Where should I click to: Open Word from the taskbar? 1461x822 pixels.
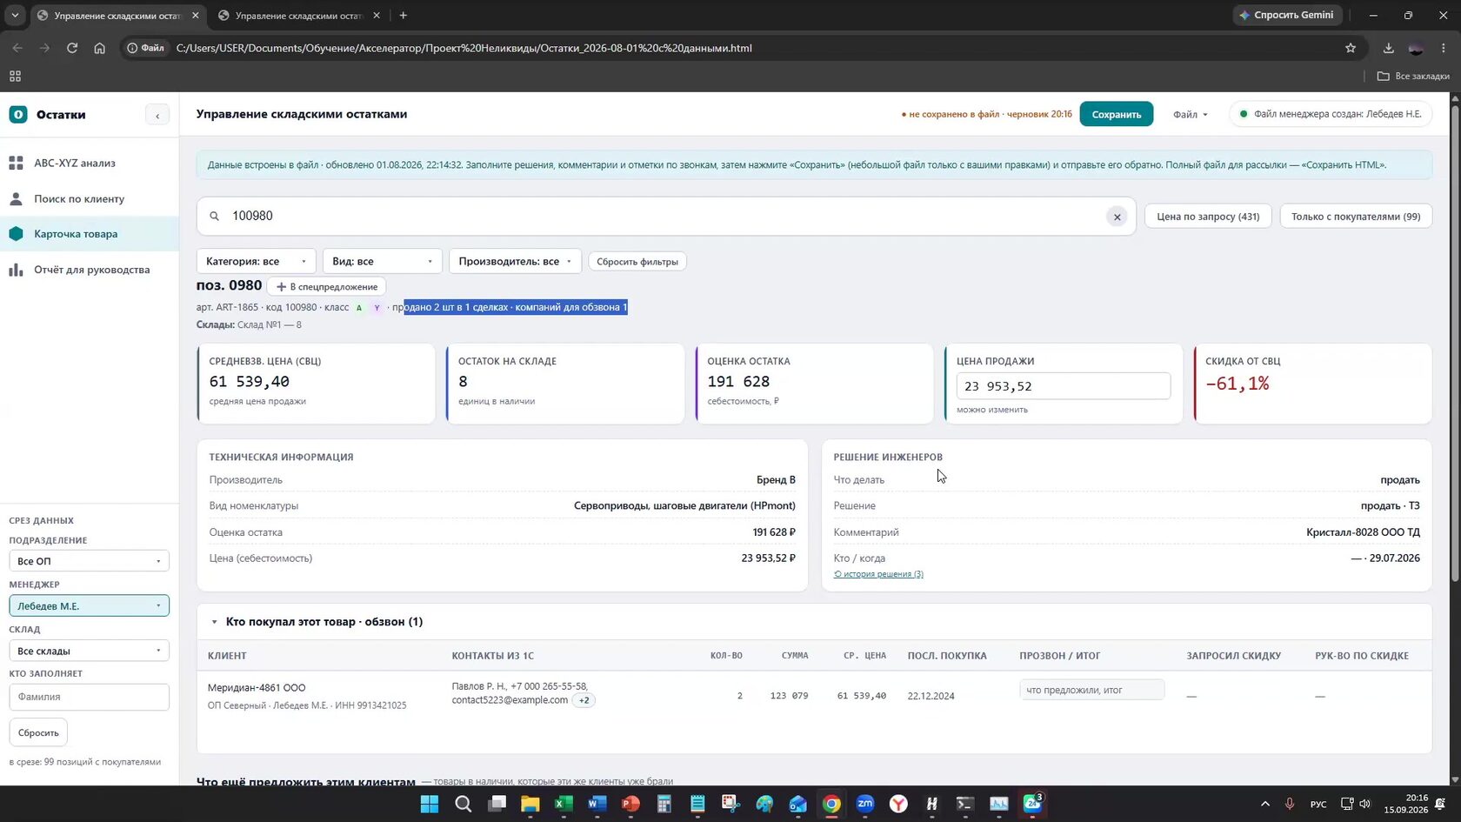click(x=597, y=804)
